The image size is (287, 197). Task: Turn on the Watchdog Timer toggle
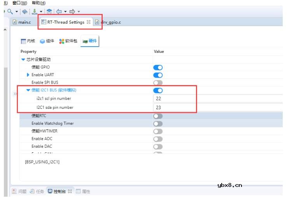coord(158,124)
